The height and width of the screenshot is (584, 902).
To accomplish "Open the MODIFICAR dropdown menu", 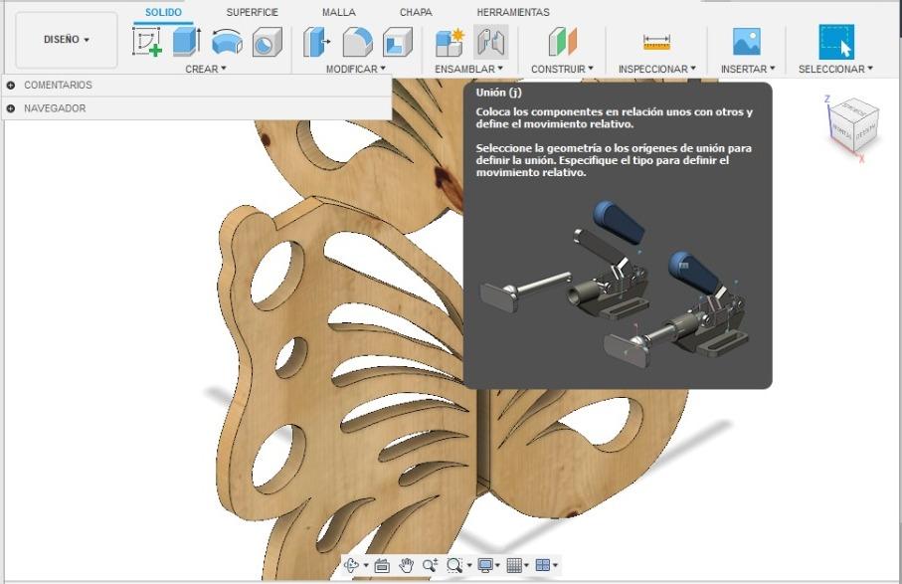I will pos(355,69).
